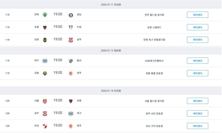Viewport: 222px width, 133px height.
Task: Open 매치센터 for 대구 vs 울산
Action: [x=197, y=61]
